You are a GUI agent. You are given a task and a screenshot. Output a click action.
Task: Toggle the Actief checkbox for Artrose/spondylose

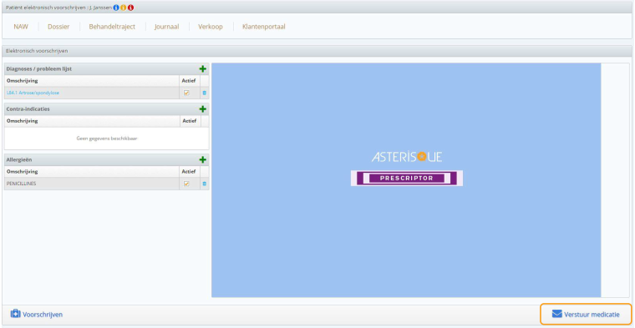click(186, 93)
